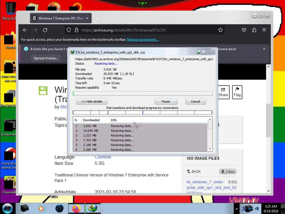Open the dark globe taskbar icon
The height and width of the screenshot is (214, 285).
(60, 208)
